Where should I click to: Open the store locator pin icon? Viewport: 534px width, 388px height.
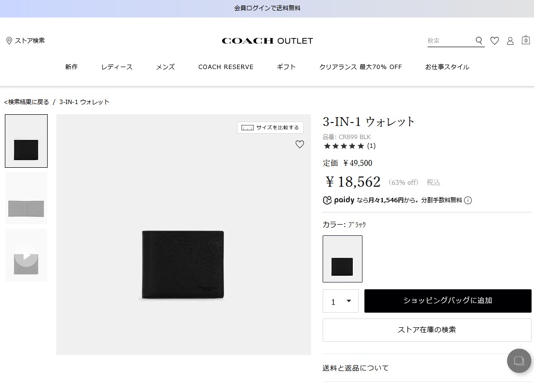point(9,41)
